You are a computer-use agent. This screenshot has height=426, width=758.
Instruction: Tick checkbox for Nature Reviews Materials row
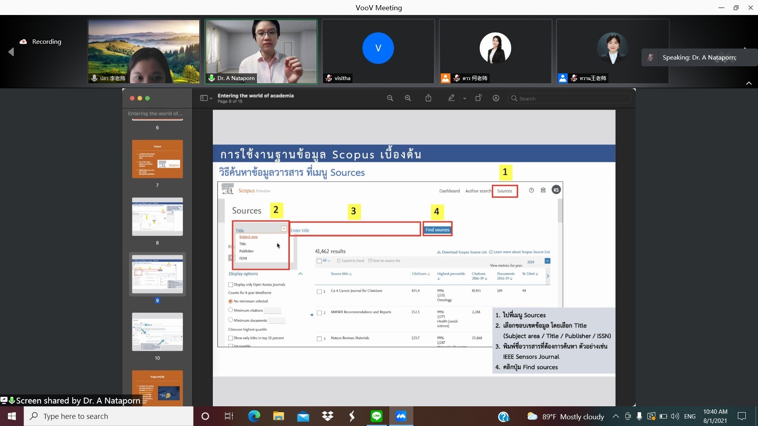319,339
